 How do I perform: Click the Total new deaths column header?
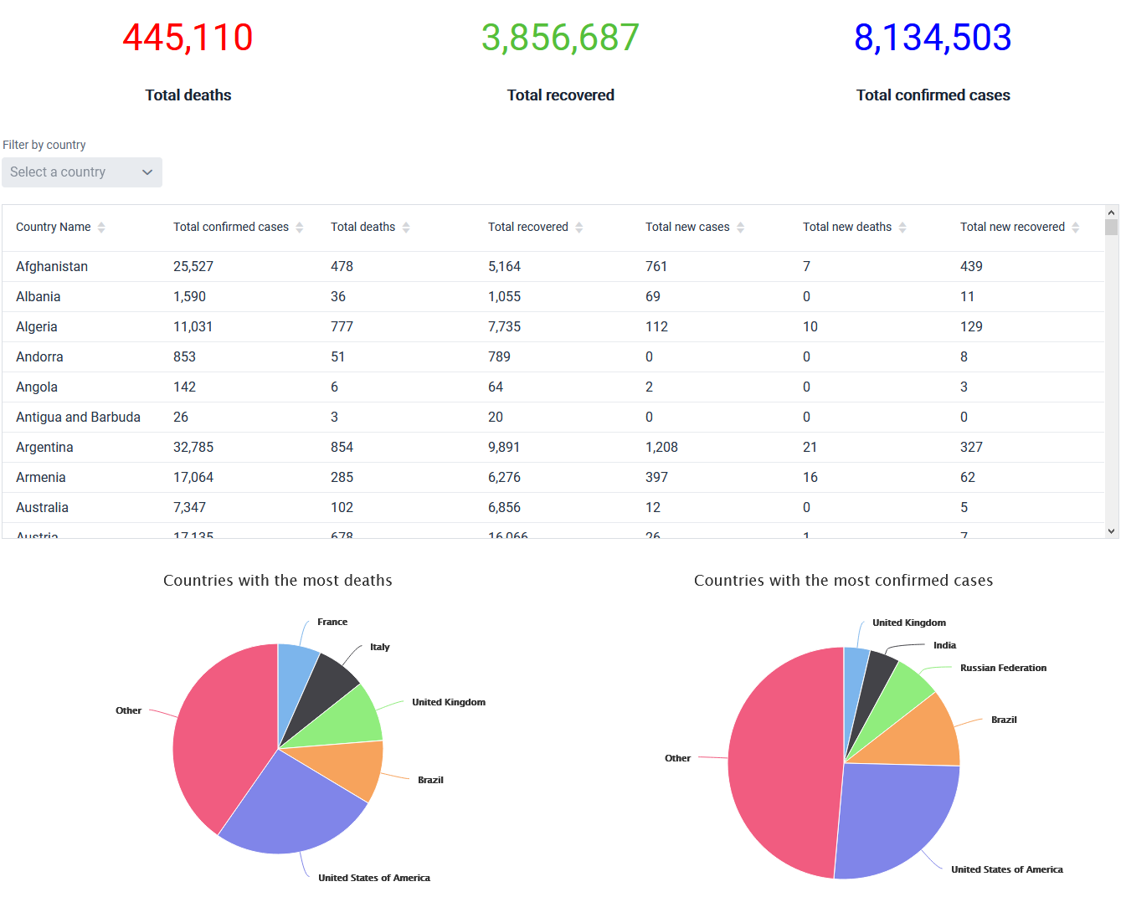(847, 227)
